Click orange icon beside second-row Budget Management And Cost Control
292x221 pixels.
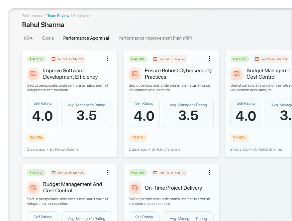[x=33, y=187]
